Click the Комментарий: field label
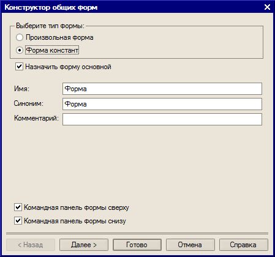The height and width of the screenshot is (257, 275). coord(36,118)
